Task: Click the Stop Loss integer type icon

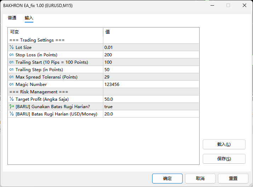Action: click(11, 55)
